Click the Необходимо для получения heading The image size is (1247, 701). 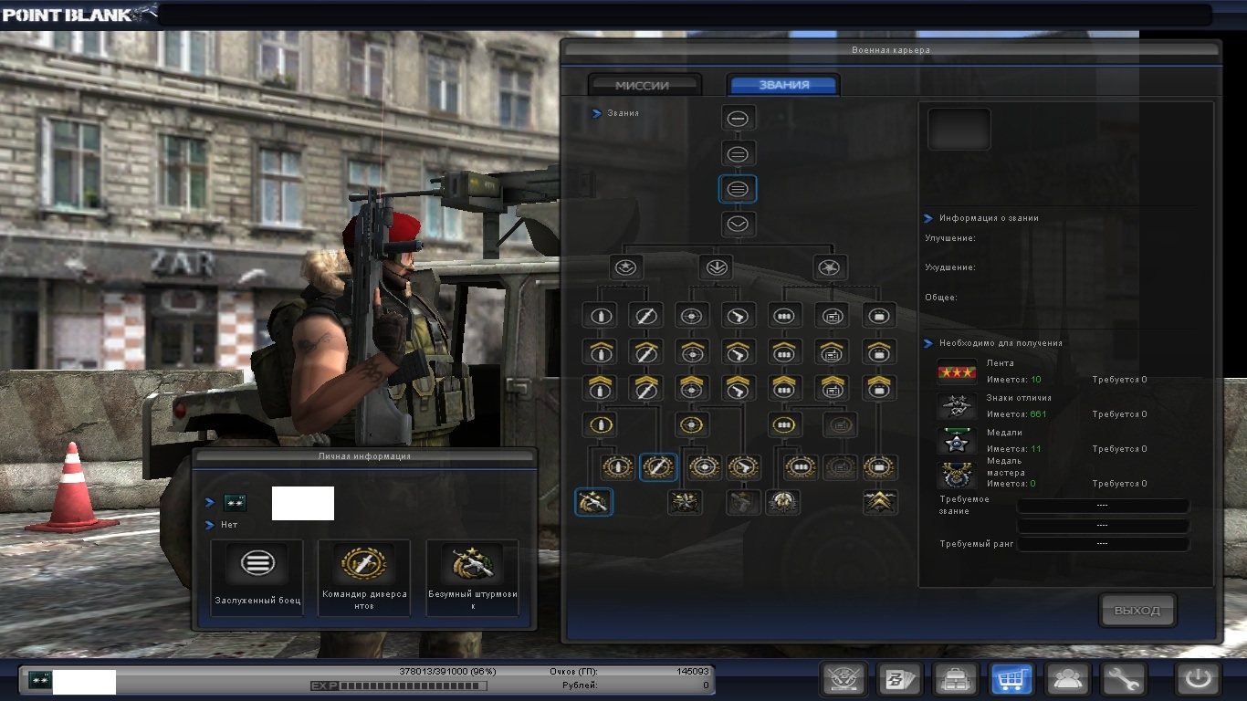(x=1001, y=343)
